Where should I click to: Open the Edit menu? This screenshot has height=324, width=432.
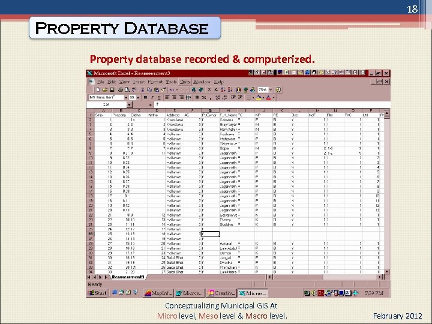click(112, 82)
